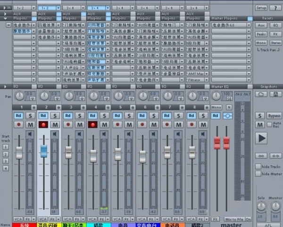Enable the hide Tracks checkbox

[258, 167]
